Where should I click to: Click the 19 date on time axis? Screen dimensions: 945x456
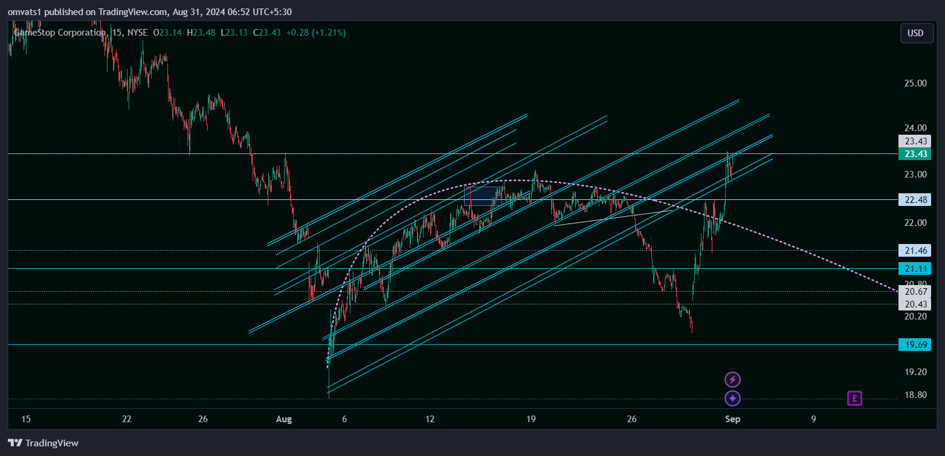pyautogui.click(x=531, y=419)
